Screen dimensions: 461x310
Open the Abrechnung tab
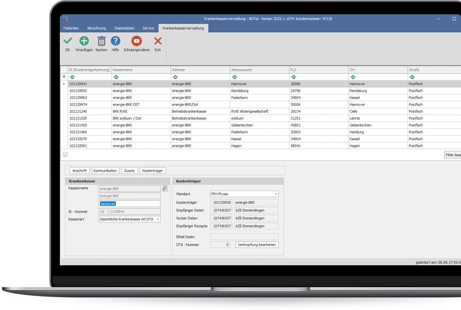pos(96,28)
